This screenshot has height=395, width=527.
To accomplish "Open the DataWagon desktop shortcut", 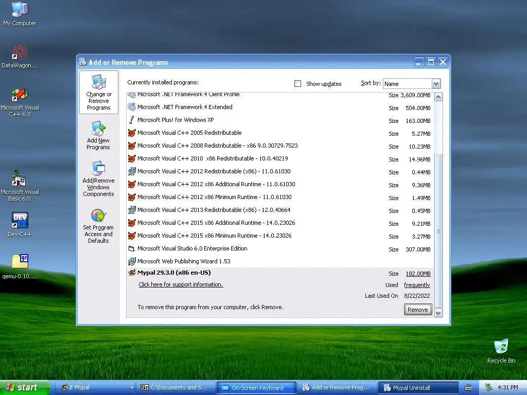I will coord(20,56).
